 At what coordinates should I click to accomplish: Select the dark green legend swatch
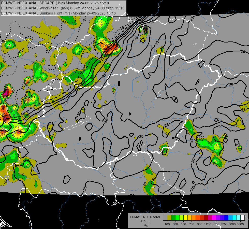173,218
